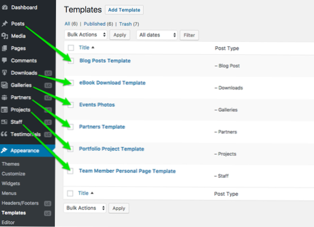Click the Downloads icon in sidebar

[5, 73]
